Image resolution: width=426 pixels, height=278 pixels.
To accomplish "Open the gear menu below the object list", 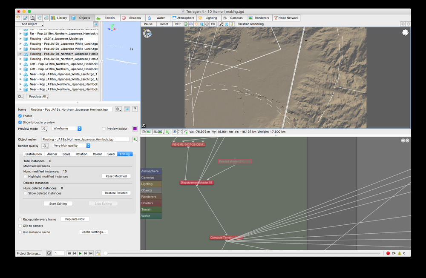I will point(20,96).
